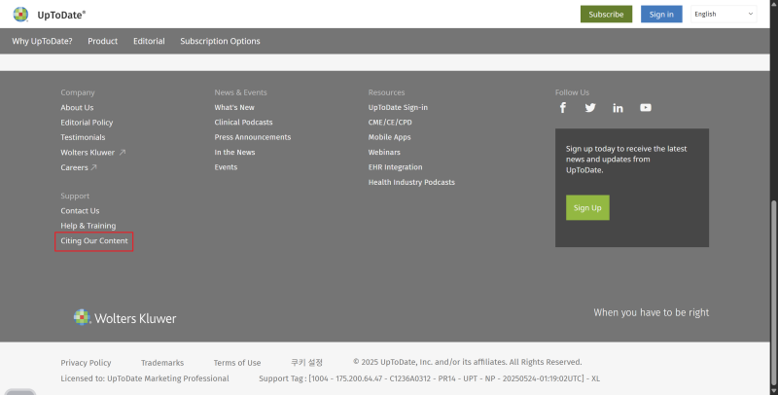Image resolution: width=778 pixels, height=395 pixels.
Task: Click the UpToDate logo icon
Action: pyautogui.click(x=20, y=15)
